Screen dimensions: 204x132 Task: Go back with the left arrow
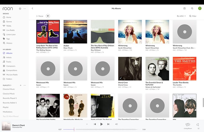33,9
